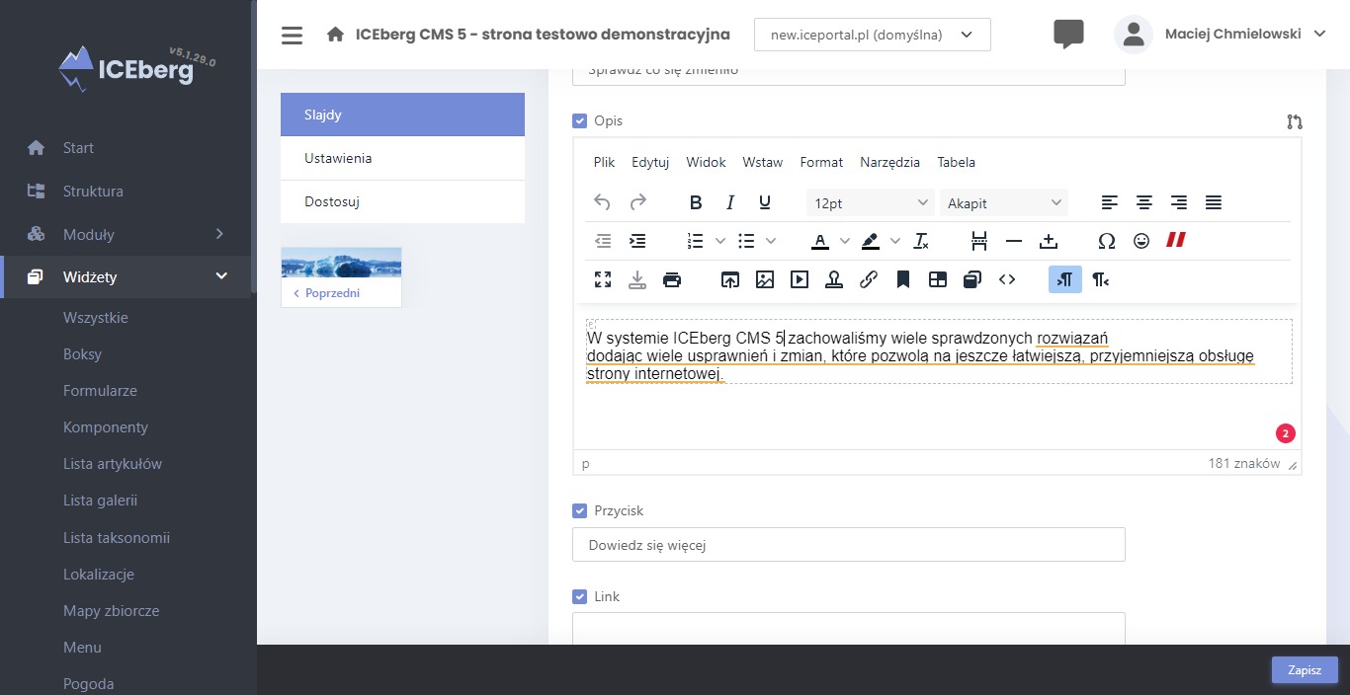Expand the bullet list style arrow

771,241
